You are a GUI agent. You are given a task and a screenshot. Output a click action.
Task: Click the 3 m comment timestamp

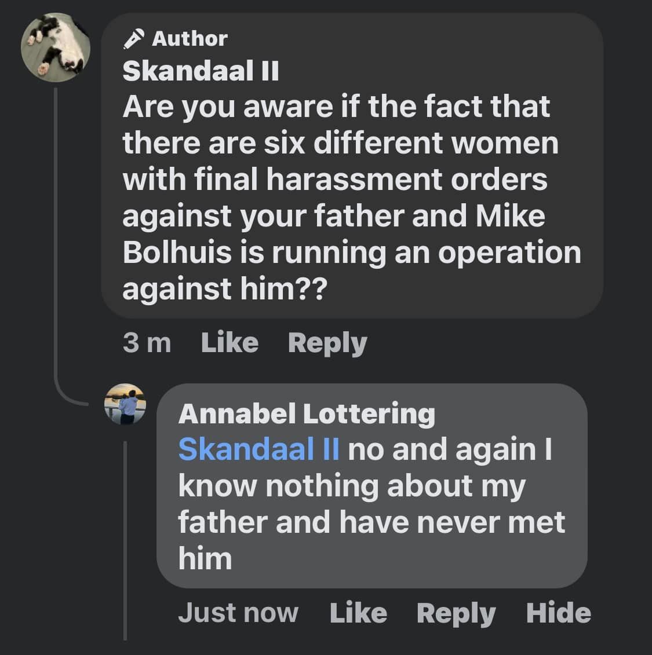147,342
